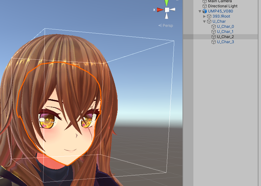
Task: Click the white cone below gizmo center
Action: point(167,16)
